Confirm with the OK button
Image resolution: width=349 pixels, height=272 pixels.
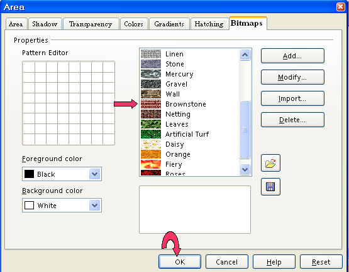180,262
